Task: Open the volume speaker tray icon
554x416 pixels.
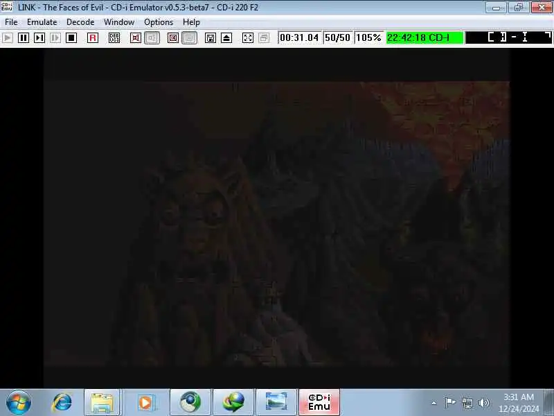Action: coord(483,403)
